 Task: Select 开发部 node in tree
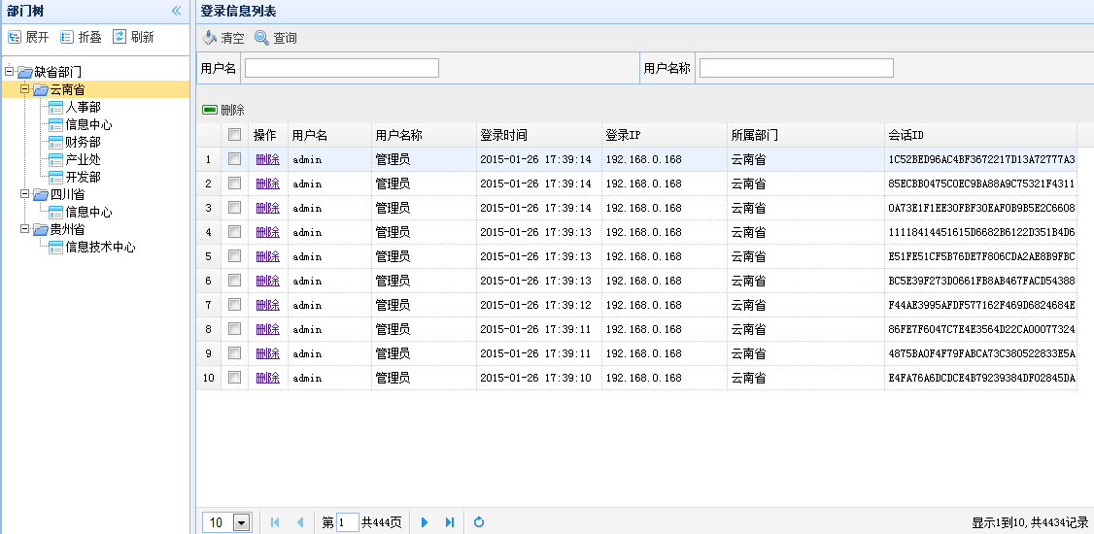83,177
